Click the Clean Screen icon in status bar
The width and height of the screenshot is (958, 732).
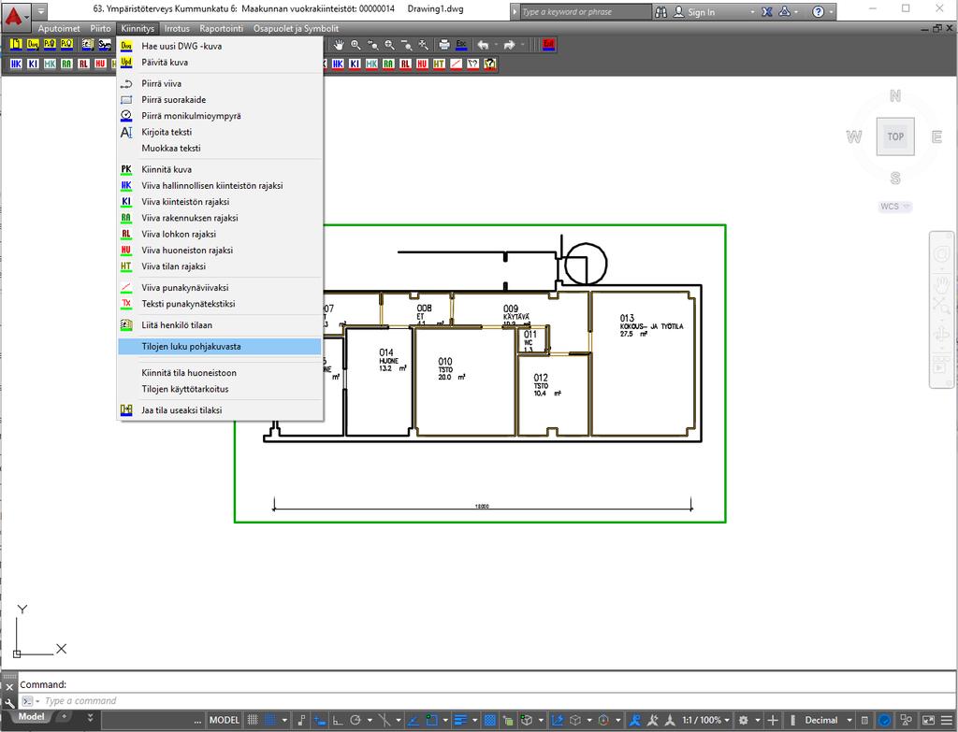pos(927,721)
